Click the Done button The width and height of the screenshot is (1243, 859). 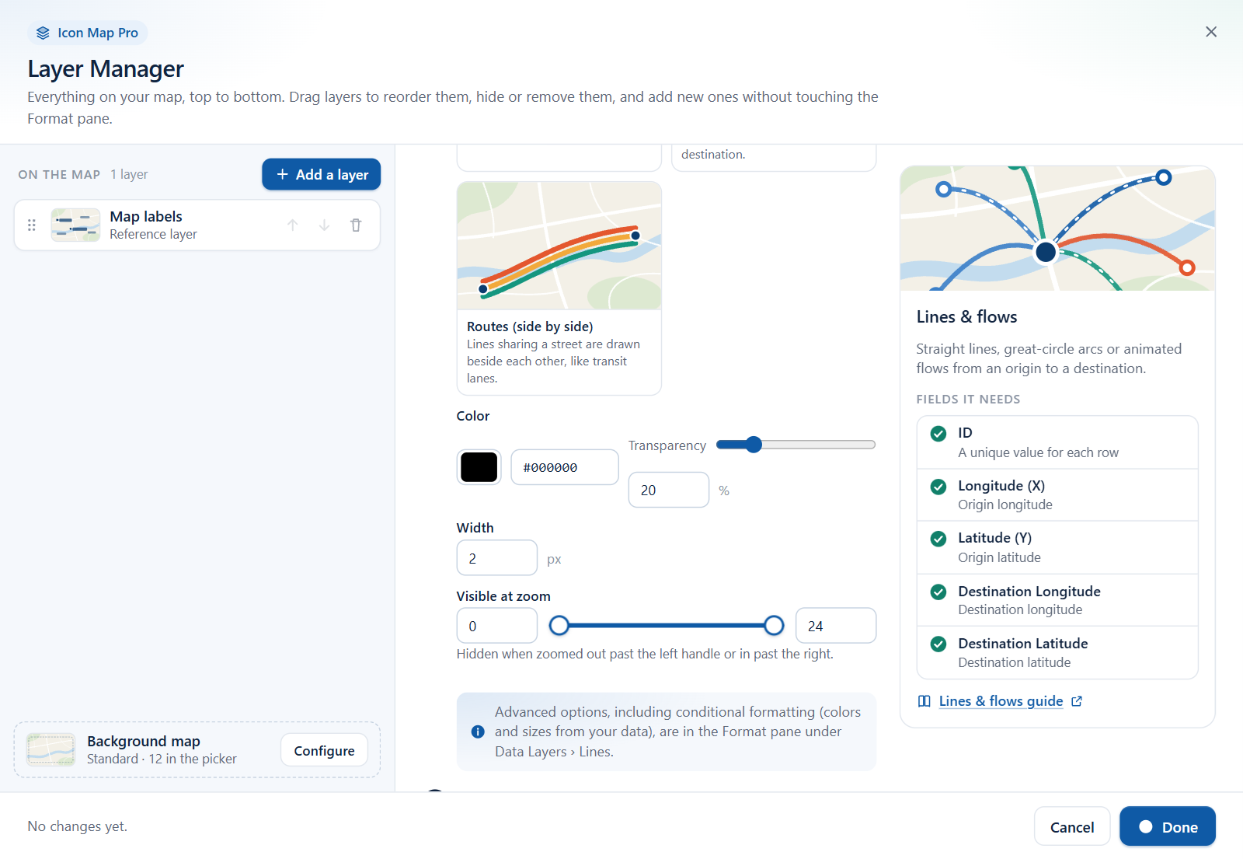click(1168, 826)
